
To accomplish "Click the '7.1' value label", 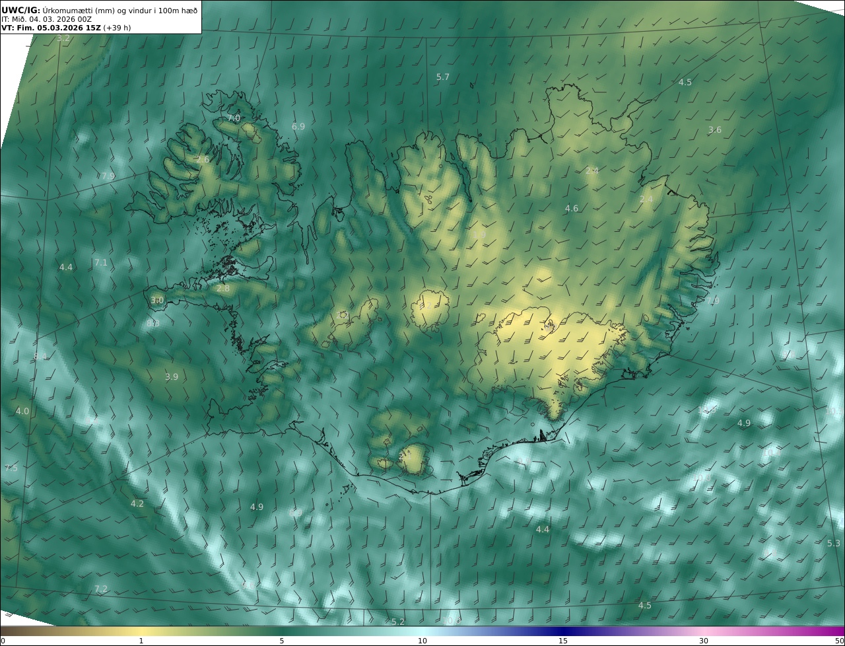I will [100, 263].
